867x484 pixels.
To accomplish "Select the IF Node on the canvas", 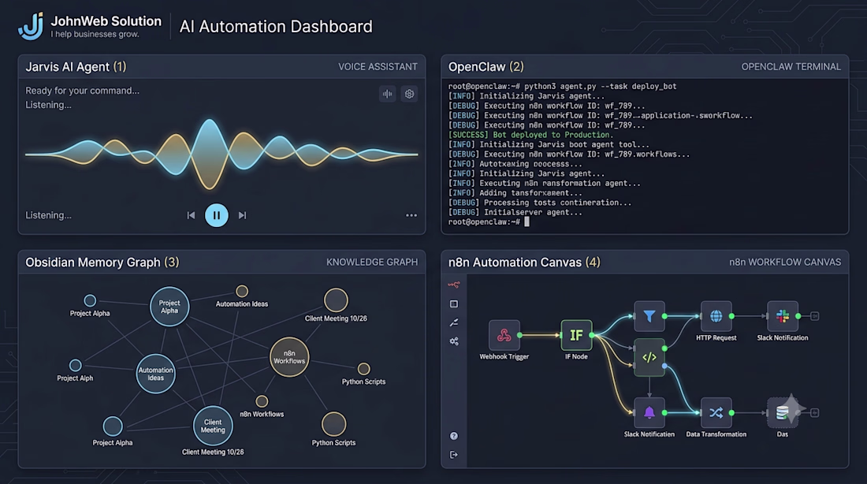I will point(576,335).
